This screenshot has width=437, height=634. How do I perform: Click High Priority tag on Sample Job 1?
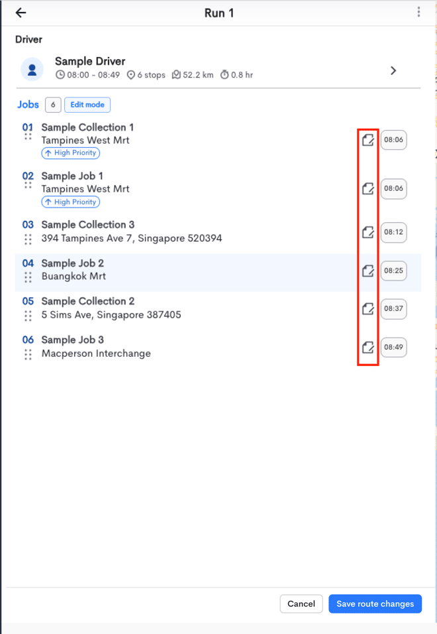point(71,202)
